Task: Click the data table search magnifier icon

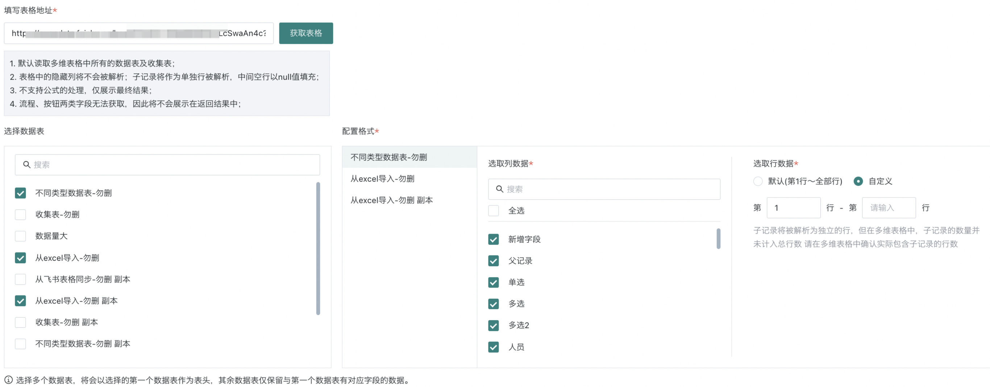Action: point(26,165)
